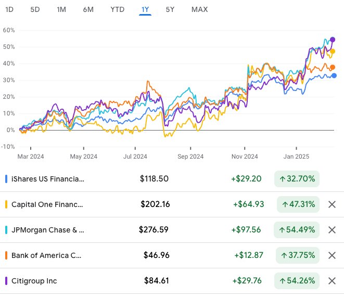This screenshot has height=298, width=344.
Task: Click the $202.16 Capital One price
Action: pyautogui.click(x=155, y=204)
